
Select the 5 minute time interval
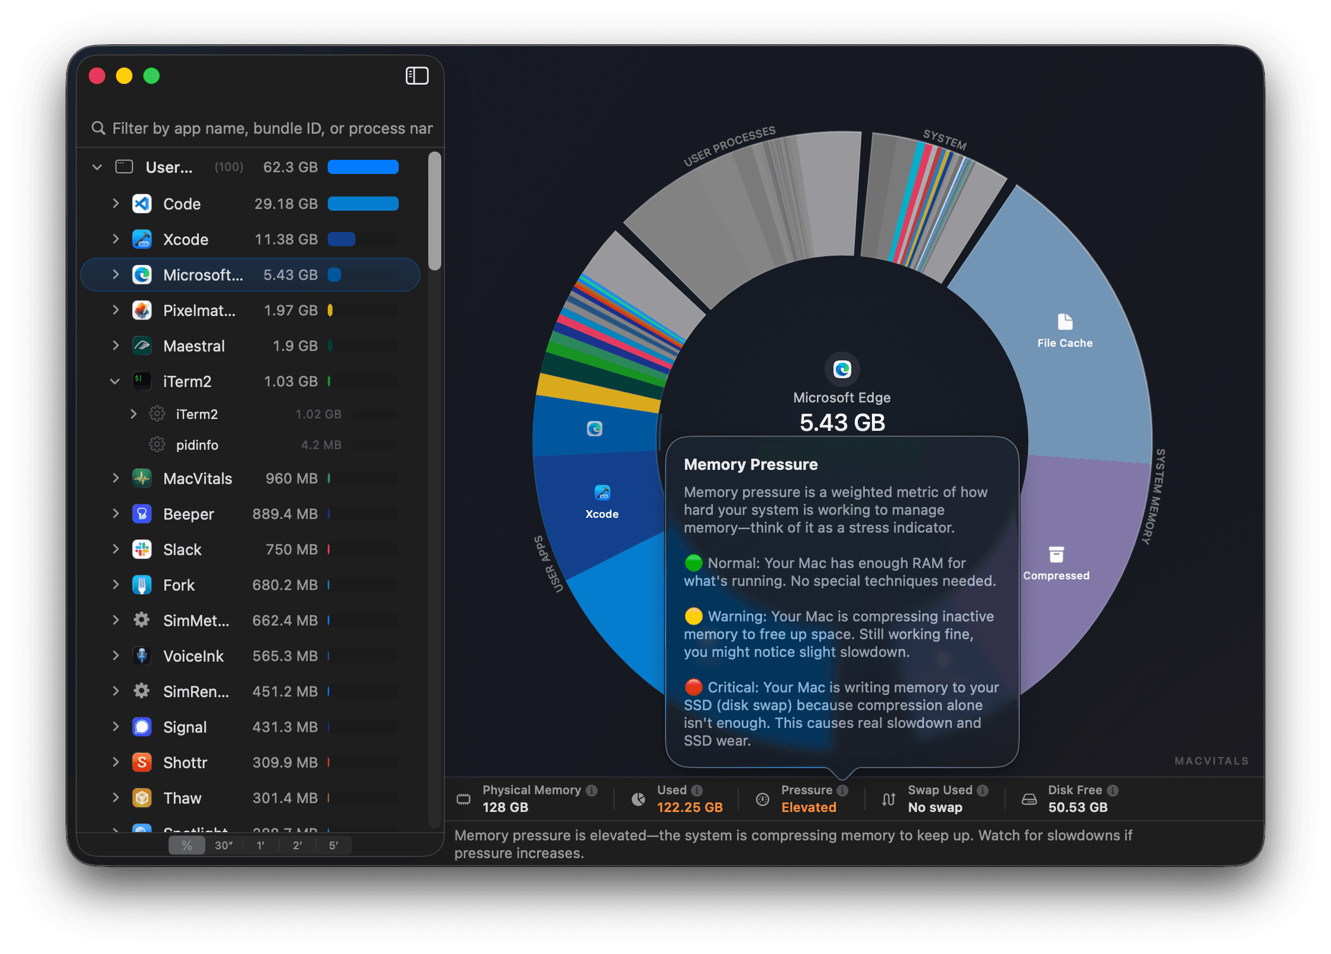(334, 845)
